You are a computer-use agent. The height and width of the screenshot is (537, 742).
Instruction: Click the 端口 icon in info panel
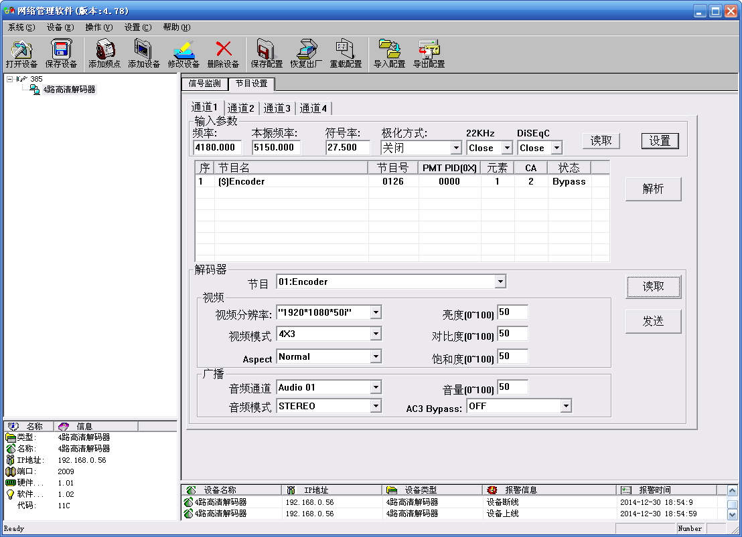click(11, 471)
